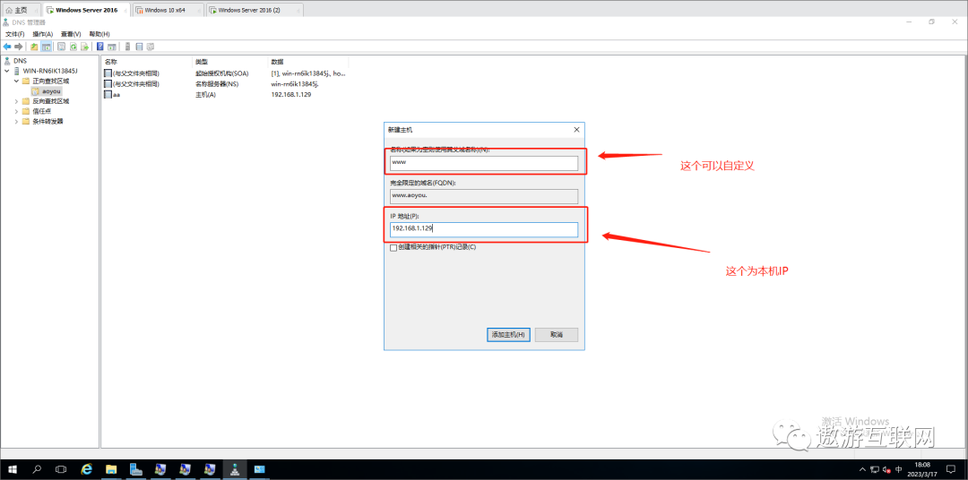This screenshot has width=968, height=480.
Task: Click the 取消 button in dialog
Action: coord(557,334)
